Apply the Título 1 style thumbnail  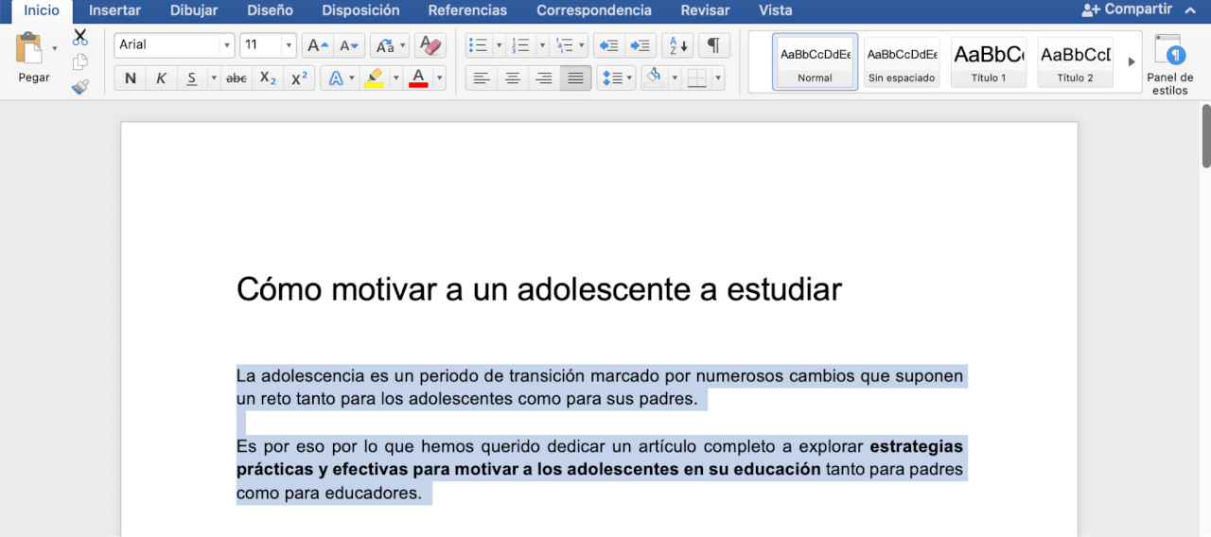click(x=989, y=62)
